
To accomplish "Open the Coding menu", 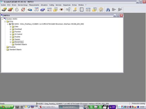I will click(x=52, y=5).
